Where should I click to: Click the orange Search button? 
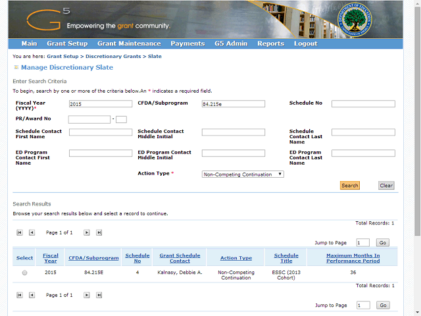click(x=350, y=186)
